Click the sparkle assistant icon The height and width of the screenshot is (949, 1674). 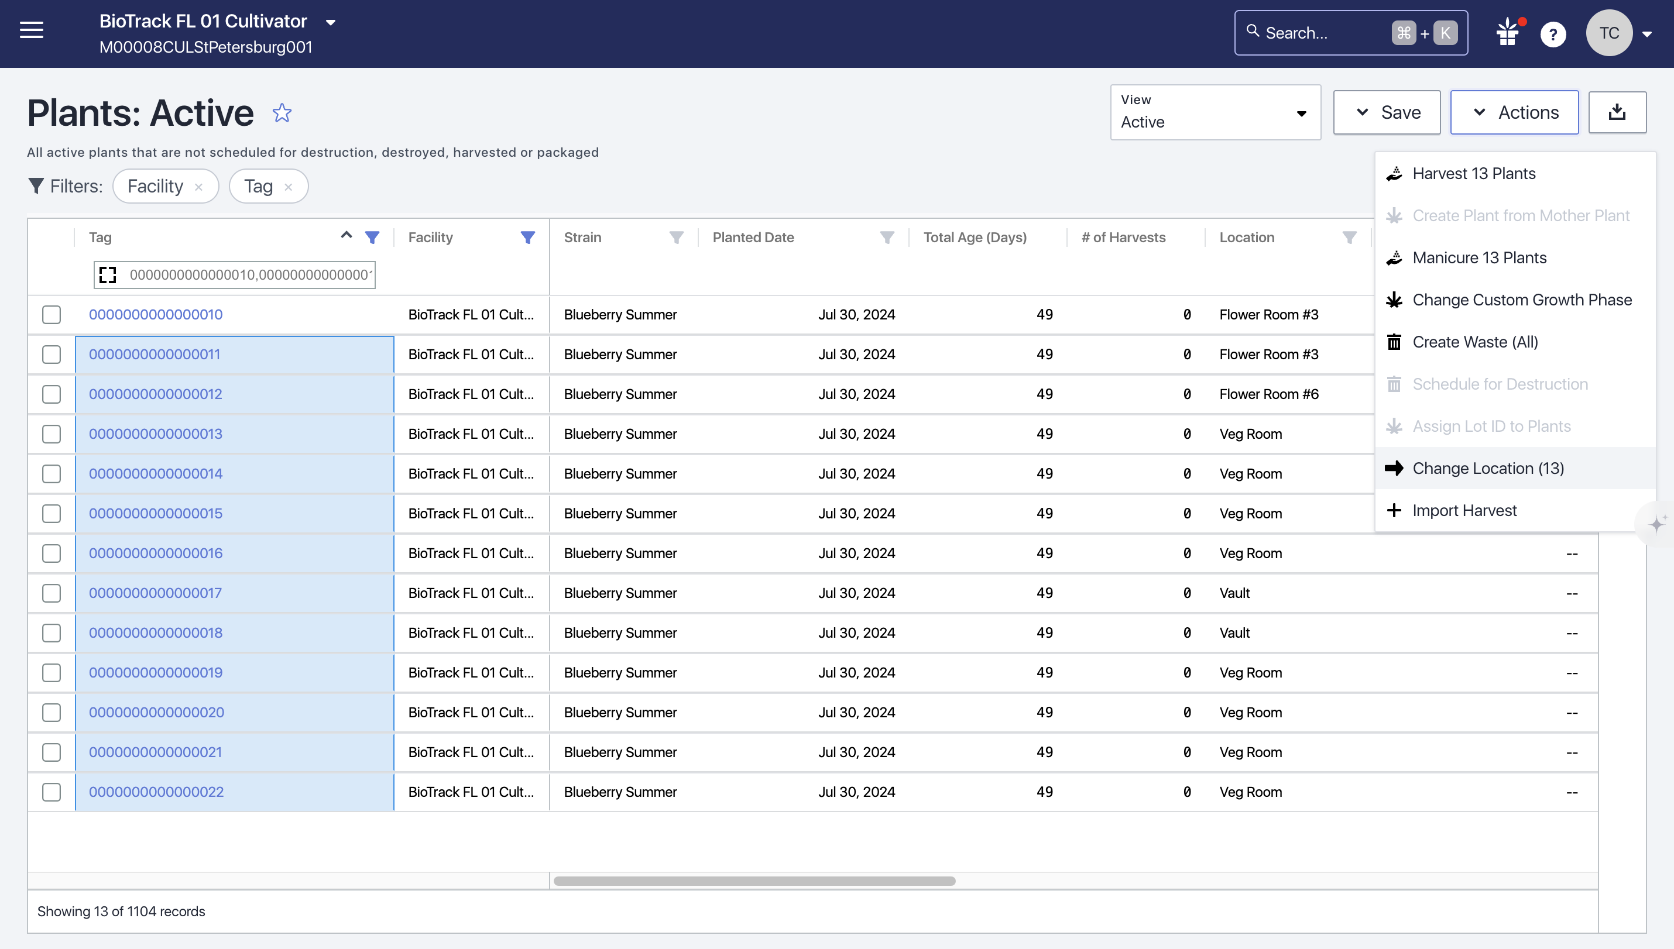[x=1656, y=524]
